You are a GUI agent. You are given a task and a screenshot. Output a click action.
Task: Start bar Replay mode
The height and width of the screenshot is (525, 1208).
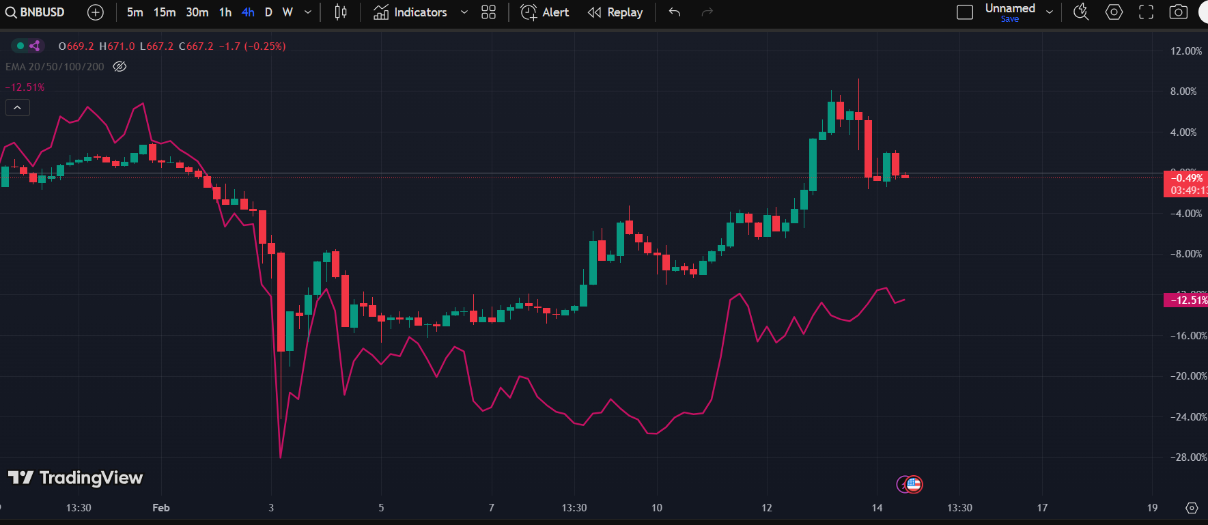(615, 12)
